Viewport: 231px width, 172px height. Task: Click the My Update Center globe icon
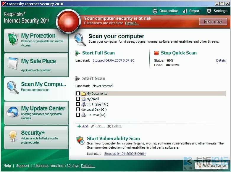(13, 112)
